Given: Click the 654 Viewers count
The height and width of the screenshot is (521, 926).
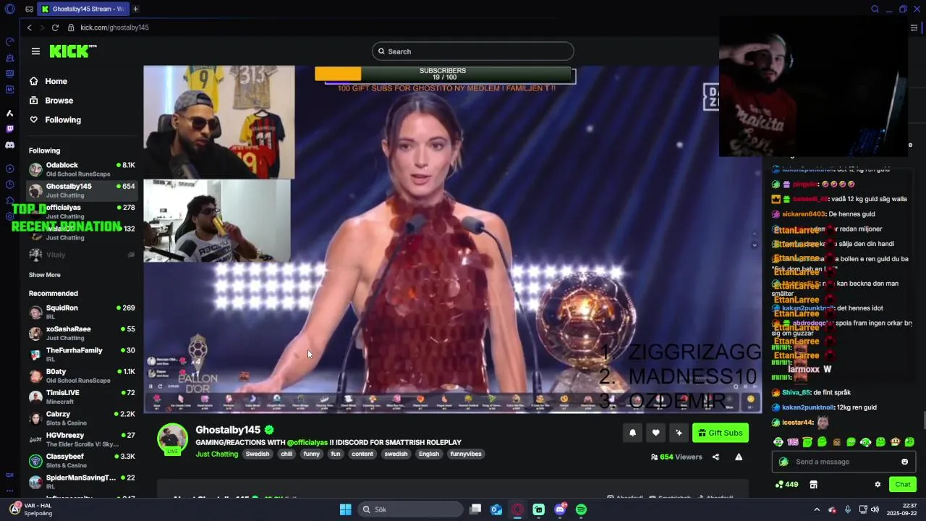Looking at the screenshot, I should (x=677, y=457).
